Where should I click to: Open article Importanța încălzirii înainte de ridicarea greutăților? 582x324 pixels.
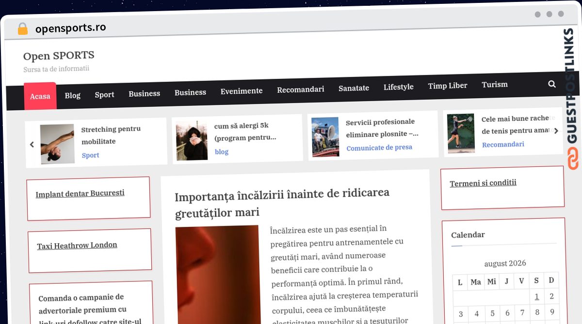click(282, 202)
